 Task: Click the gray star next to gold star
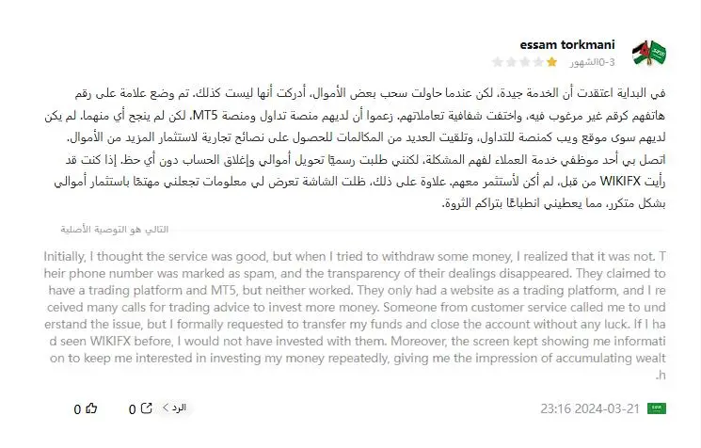(x=538, y=62)
